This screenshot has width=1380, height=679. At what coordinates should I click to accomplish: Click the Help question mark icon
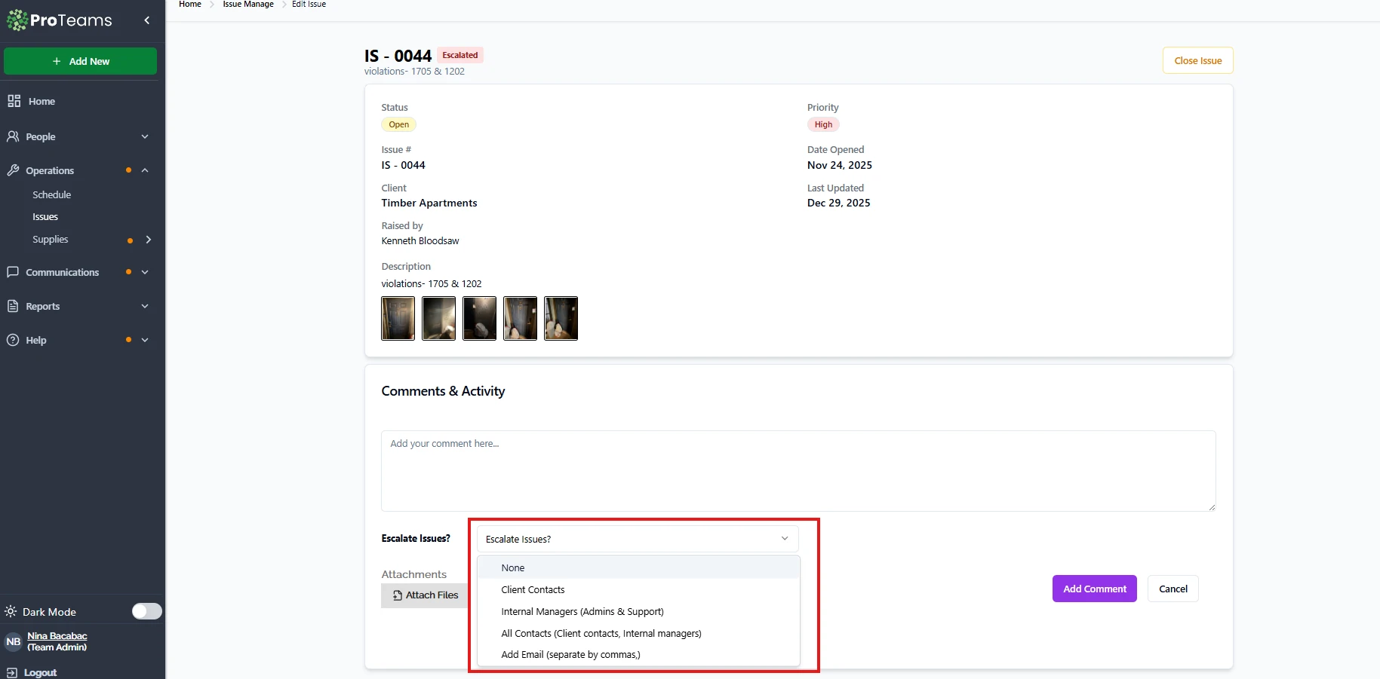coord(13,340)
